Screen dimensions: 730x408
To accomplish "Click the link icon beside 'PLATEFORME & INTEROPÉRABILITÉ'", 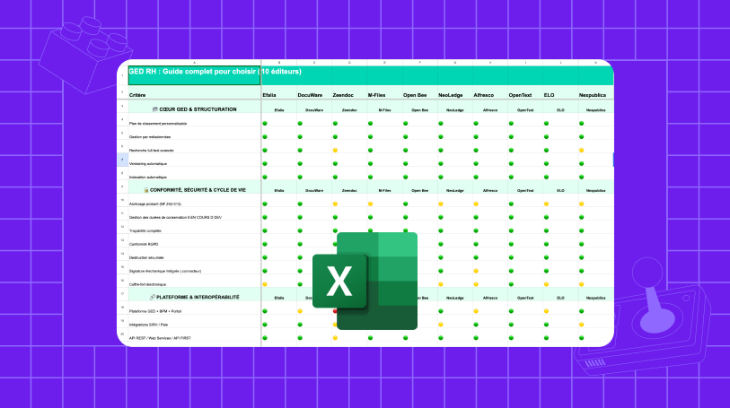I will pos(153,297).
